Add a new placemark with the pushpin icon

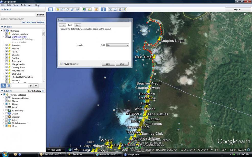57,9
